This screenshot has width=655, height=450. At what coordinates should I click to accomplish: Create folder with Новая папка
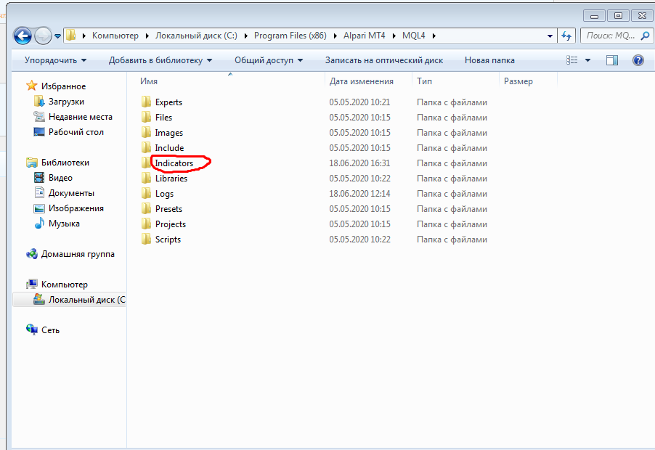click(489, 60)
